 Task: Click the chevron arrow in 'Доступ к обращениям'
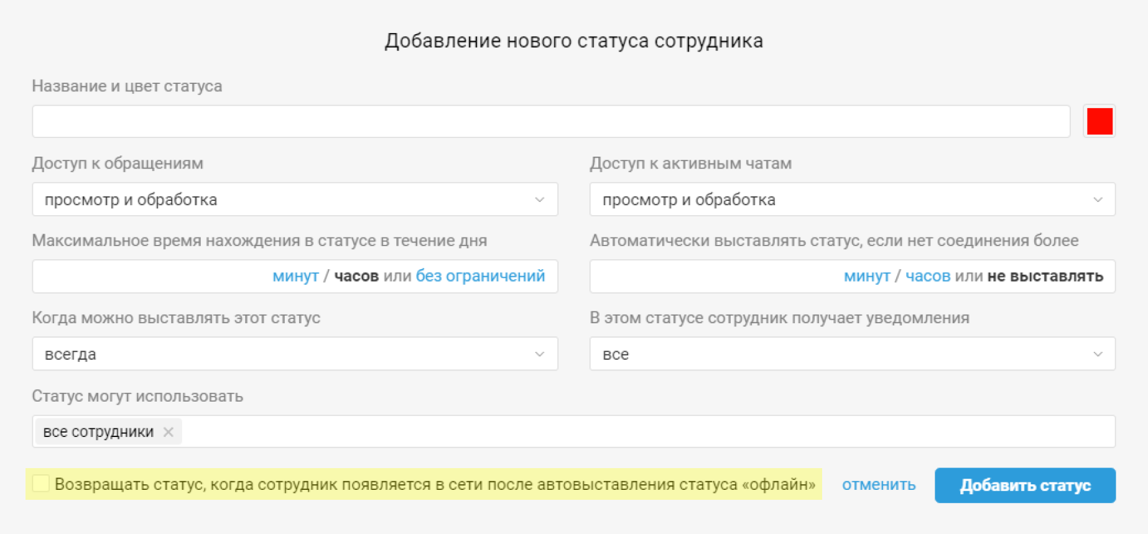[539, 200]
